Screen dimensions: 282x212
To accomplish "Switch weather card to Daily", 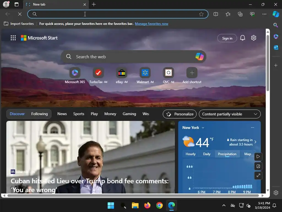I will [x=207, y=154].
